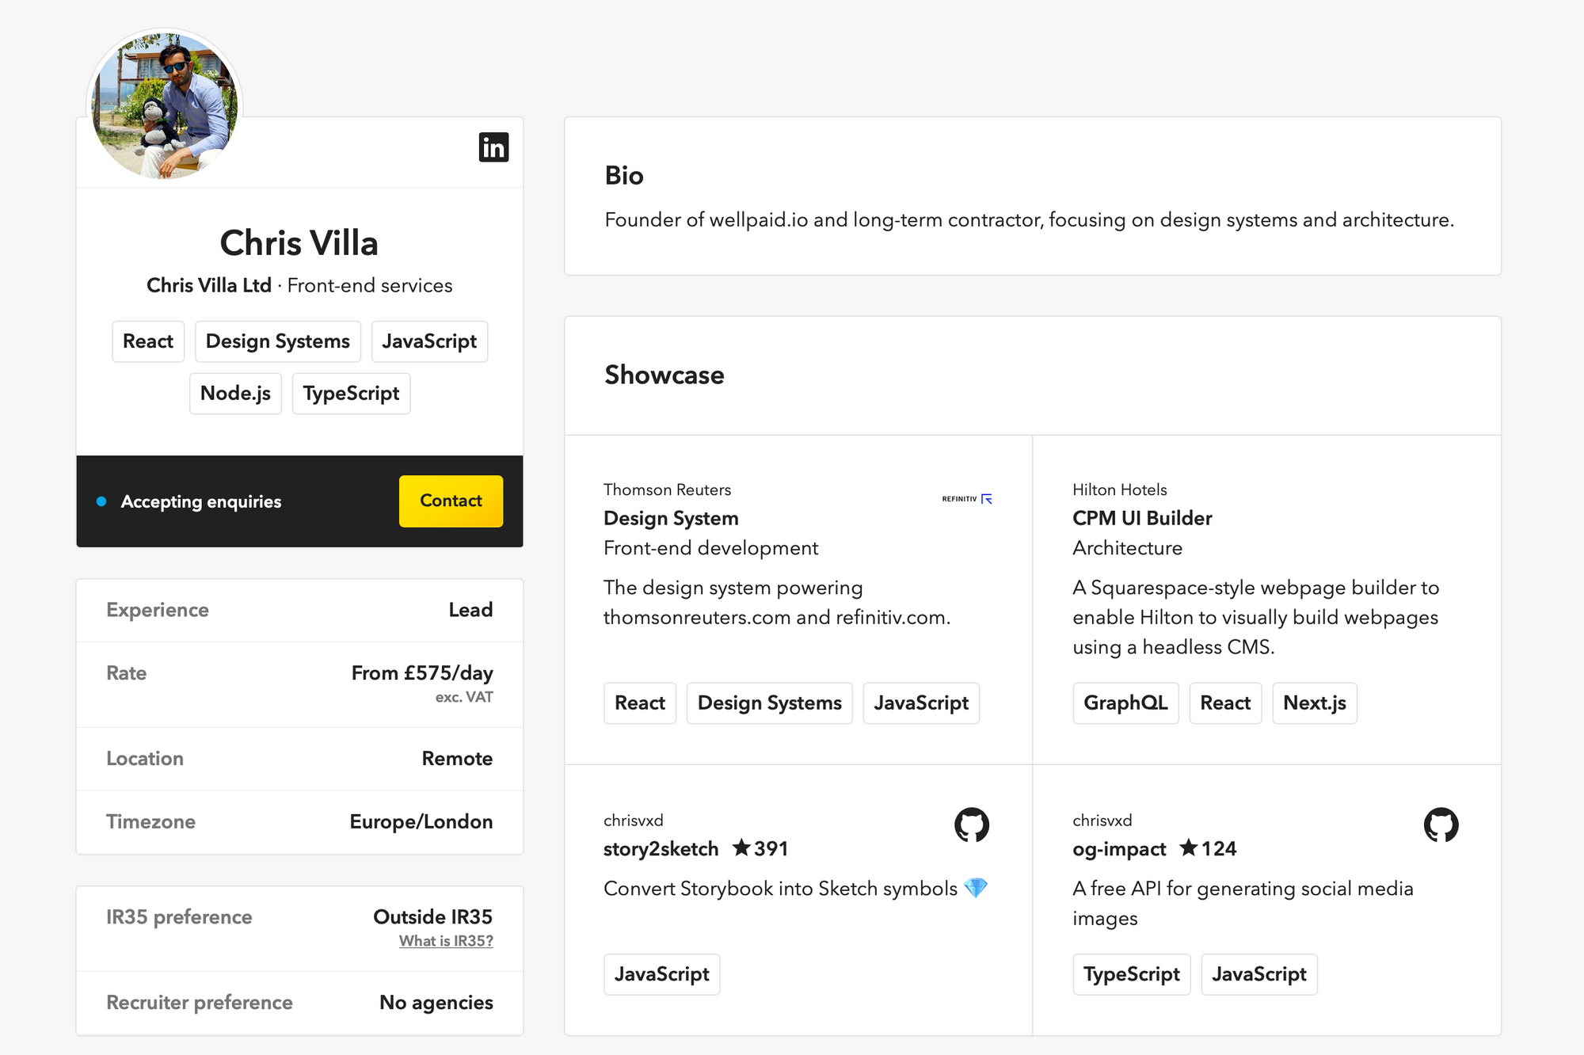This screenshot has height=1055, width=1584.
Task: Select the React tag under profile name
Action: pos(148,341)
